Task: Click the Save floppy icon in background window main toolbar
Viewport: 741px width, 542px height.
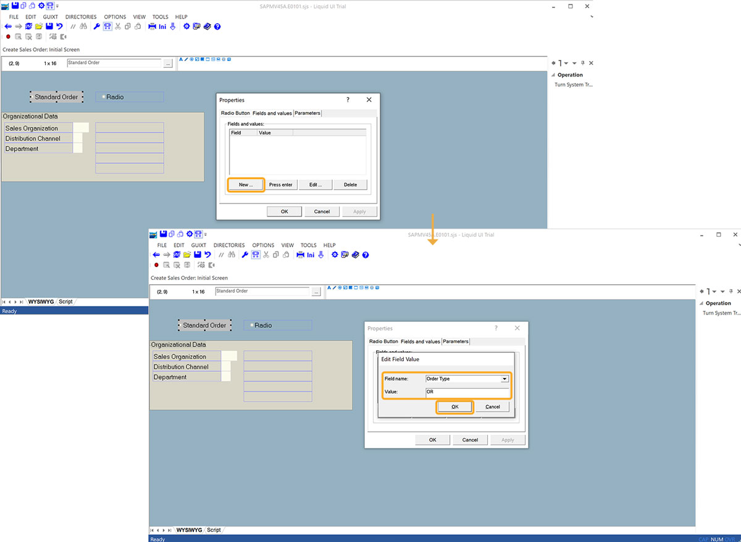Action: pyautogui.click(x=49, y=27)
